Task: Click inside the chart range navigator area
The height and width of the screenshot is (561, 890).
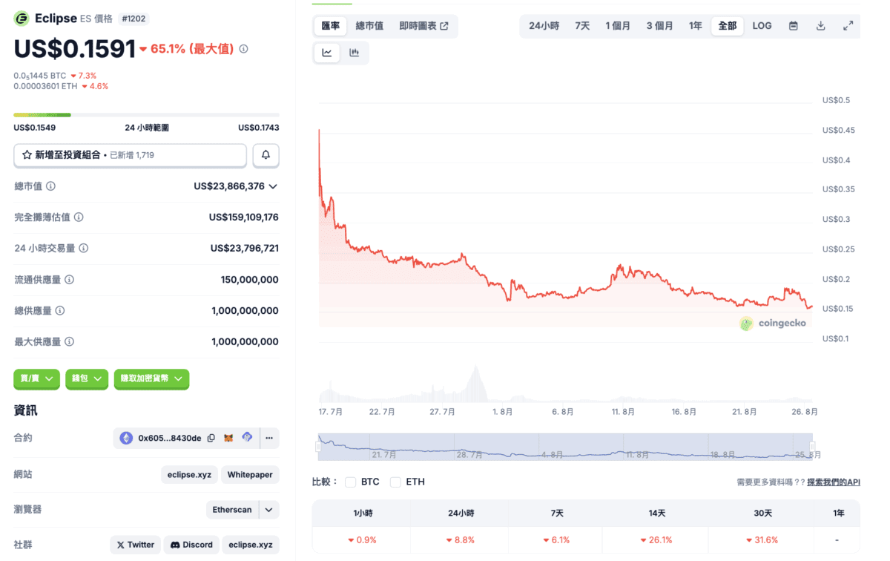Action: [x=565, y=447]
